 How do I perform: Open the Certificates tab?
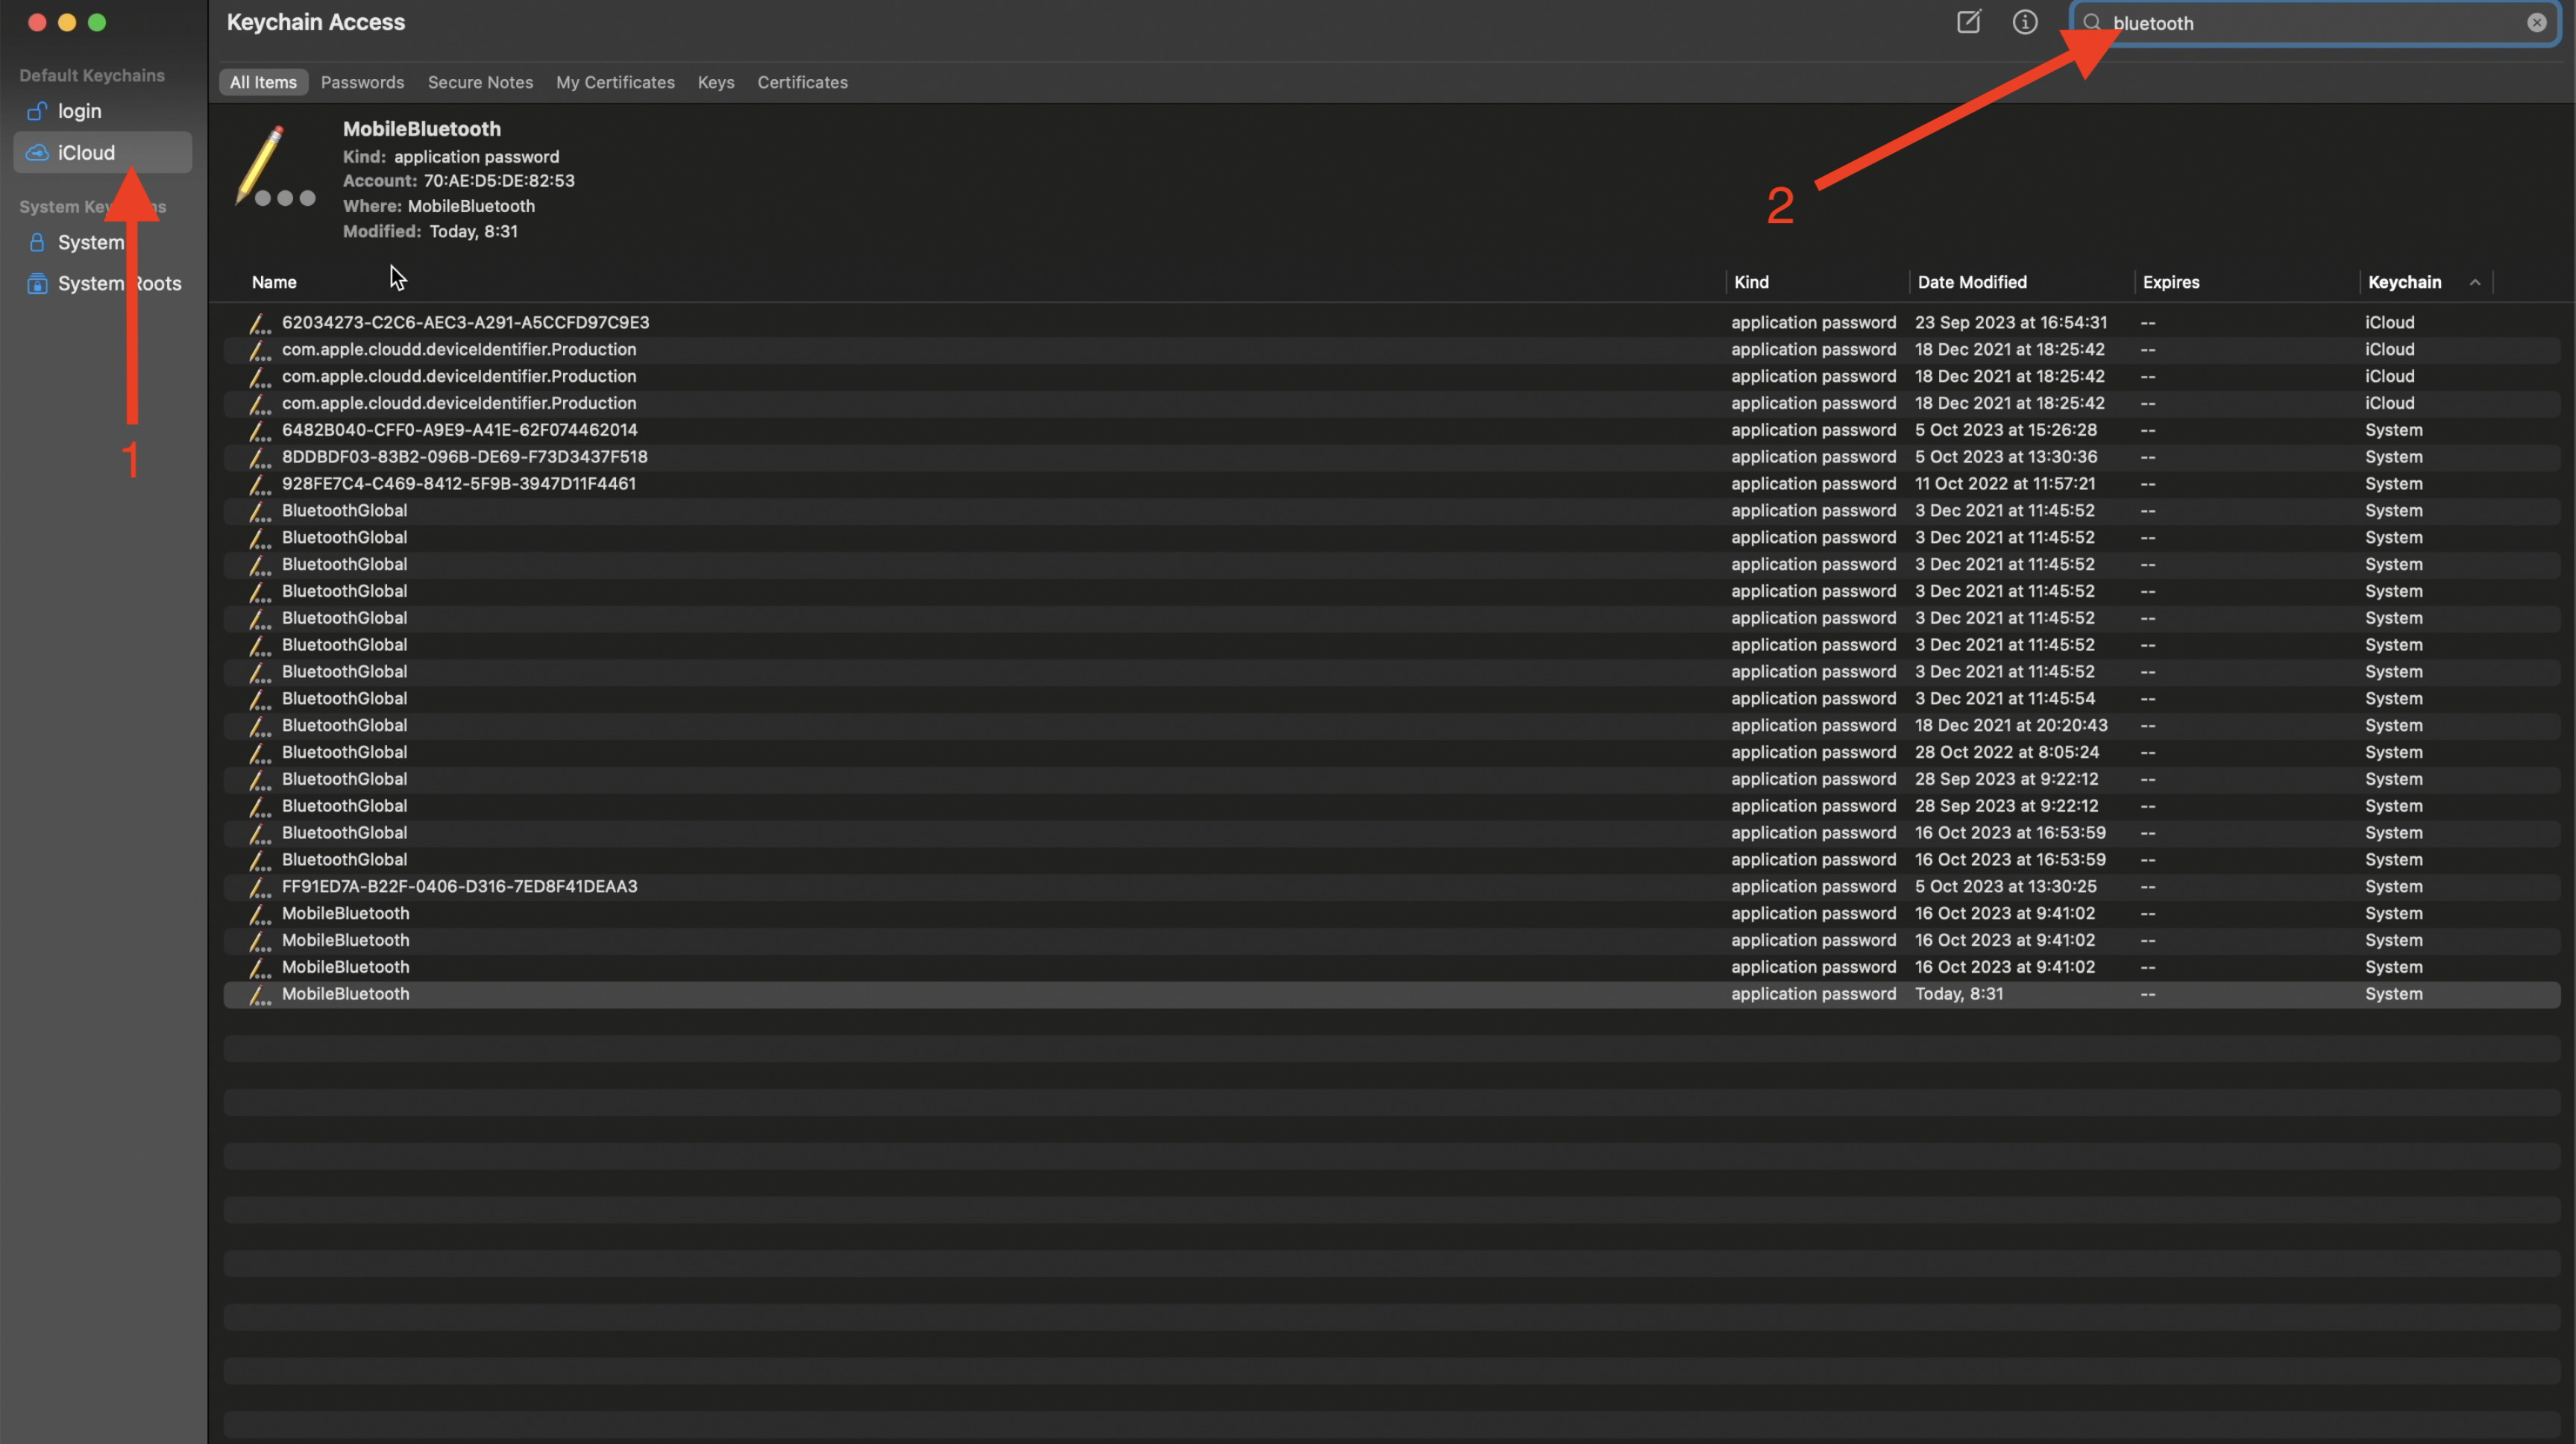point(802,82)
